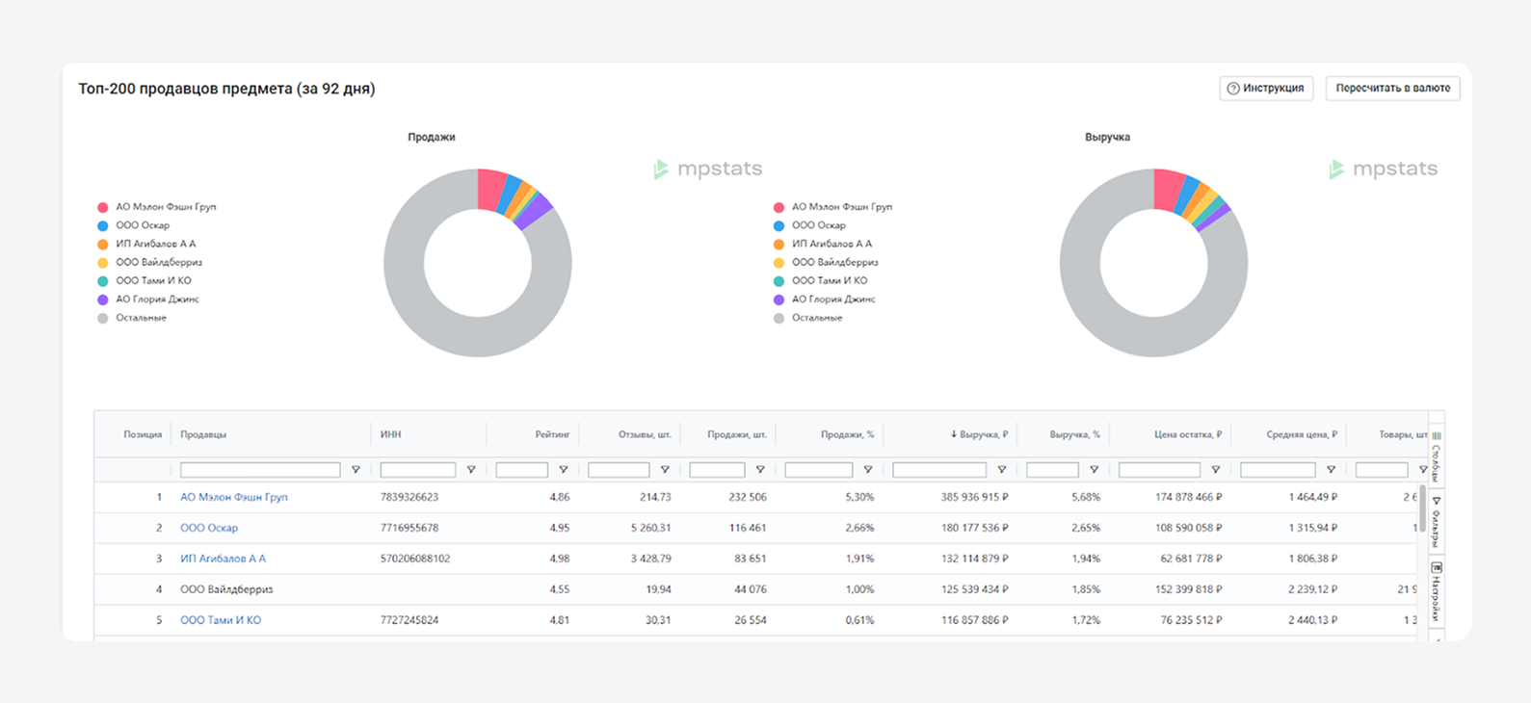The image size is (1531, 703).
Task: Click filter icon under Отзывы, шт. column
Action: click(x=665, y=470)
